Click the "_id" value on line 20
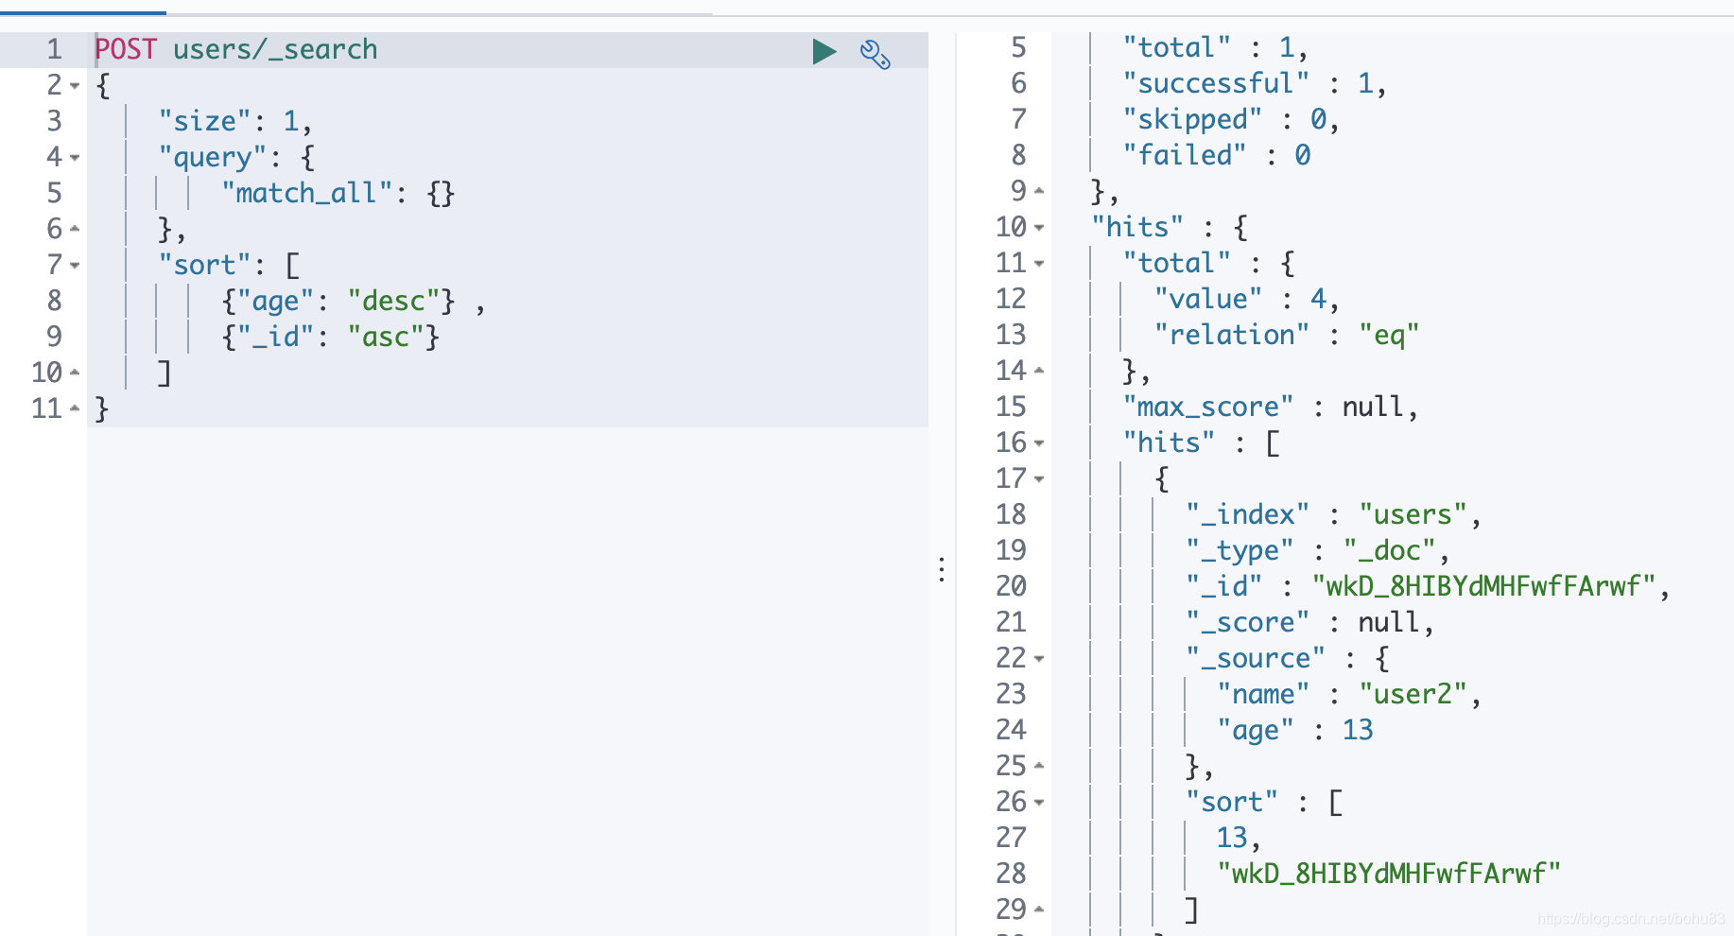Image resolution: width=1734 pixels, height=936 pixels. coord(1483,586)
